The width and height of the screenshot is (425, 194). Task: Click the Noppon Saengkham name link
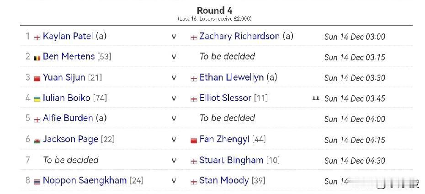coord(85,180)
